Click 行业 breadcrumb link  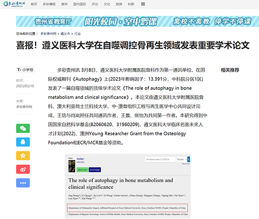(x=77, y=34)
